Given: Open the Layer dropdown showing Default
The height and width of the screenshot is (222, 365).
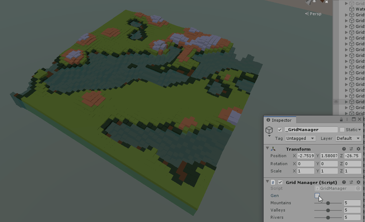Looking at the screenshot, I should click(348, 138).
